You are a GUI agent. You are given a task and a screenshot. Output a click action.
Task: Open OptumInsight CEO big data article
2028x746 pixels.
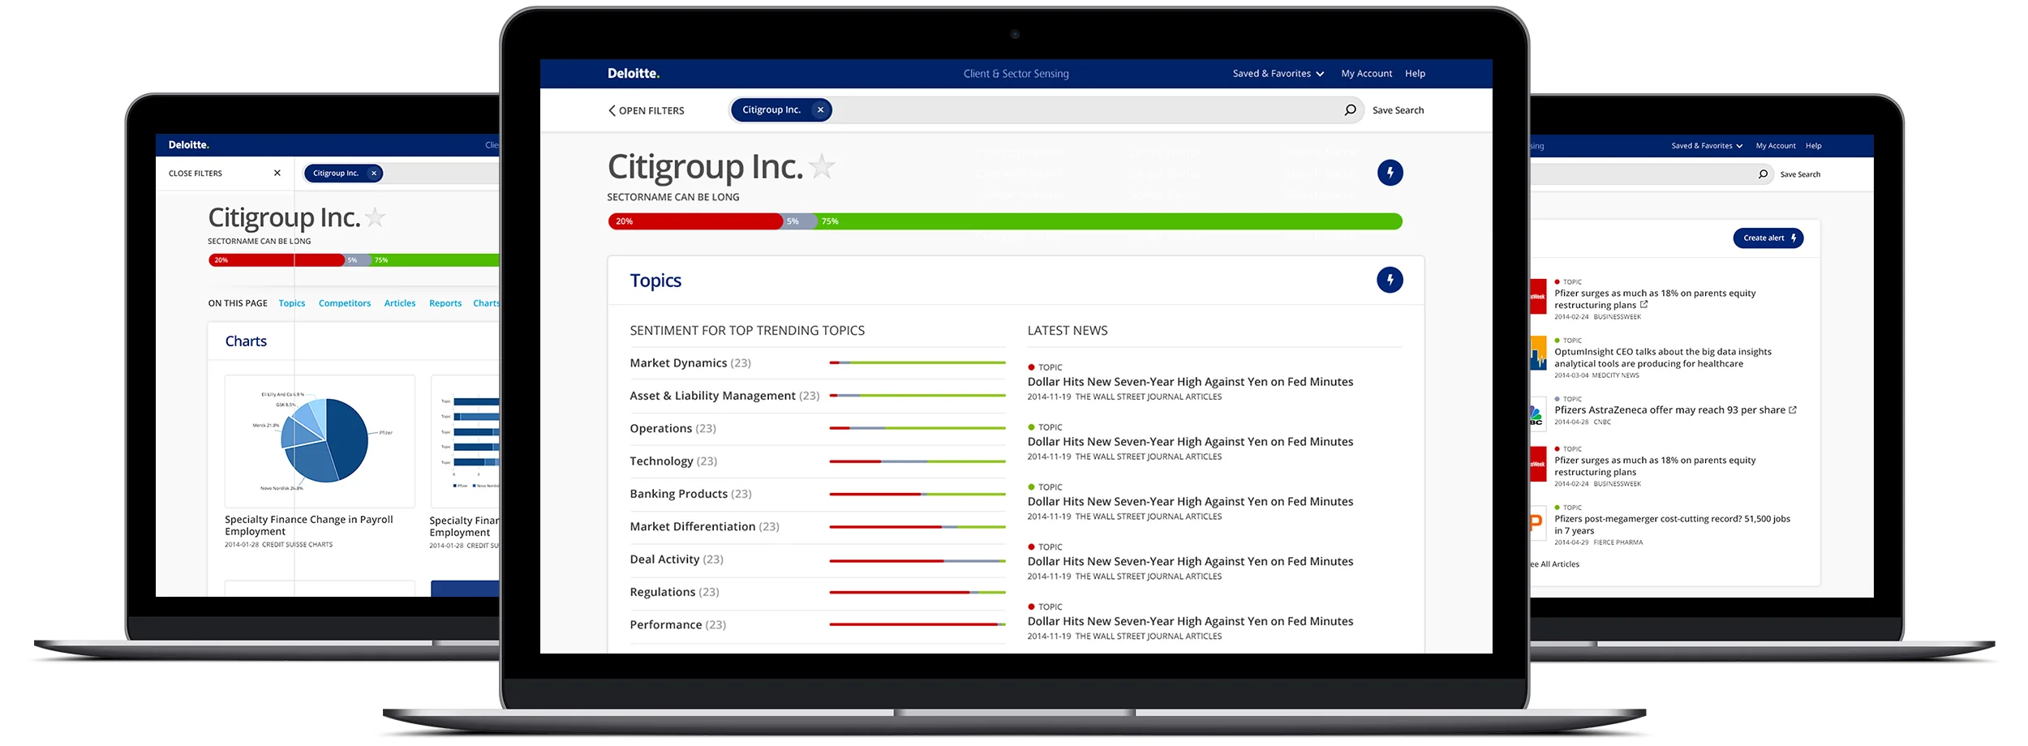pos(1662,358)
